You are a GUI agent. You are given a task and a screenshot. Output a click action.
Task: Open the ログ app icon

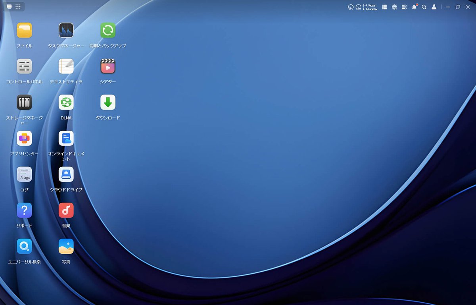click(x=24, y=174)
